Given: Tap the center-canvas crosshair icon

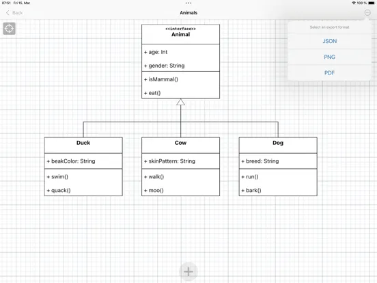Looking at the screenshot, I should pos(9,29).
